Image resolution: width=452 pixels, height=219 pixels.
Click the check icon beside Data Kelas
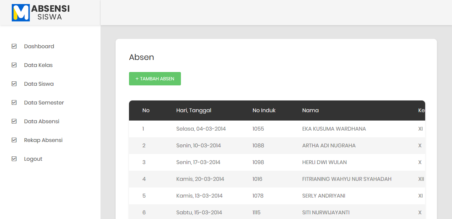[14, 65]
